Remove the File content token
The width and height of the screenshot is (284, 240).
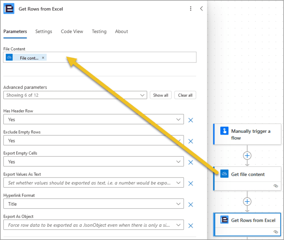pyautogui.click(x=43, y=58)
